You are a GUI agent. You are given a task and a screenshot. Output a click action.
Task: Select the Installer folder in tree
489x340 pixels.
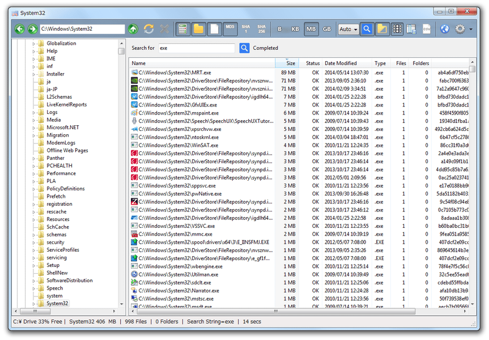55,74
